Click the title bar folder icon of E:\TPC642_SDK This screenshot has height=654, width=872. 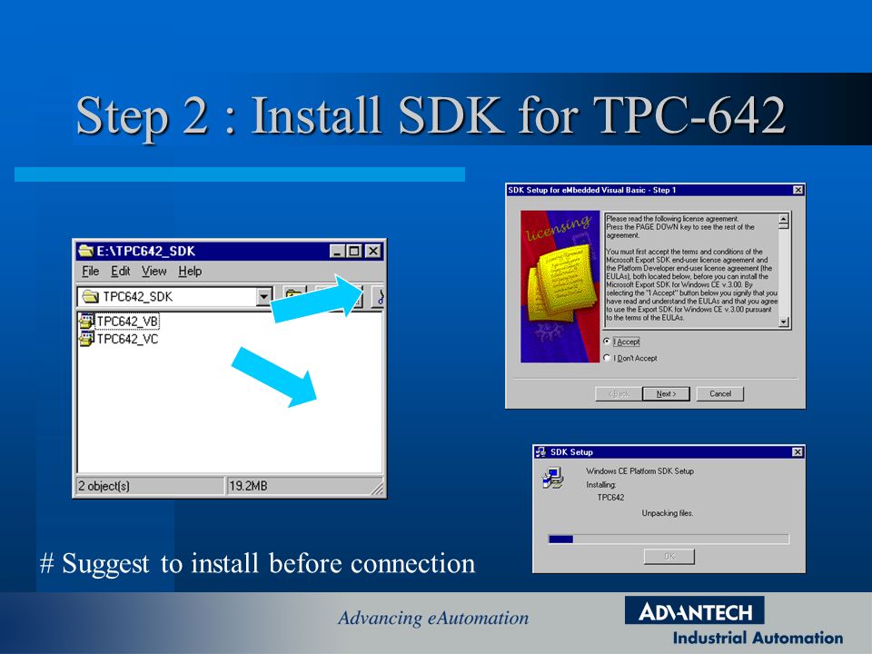[x=86, y=251]
